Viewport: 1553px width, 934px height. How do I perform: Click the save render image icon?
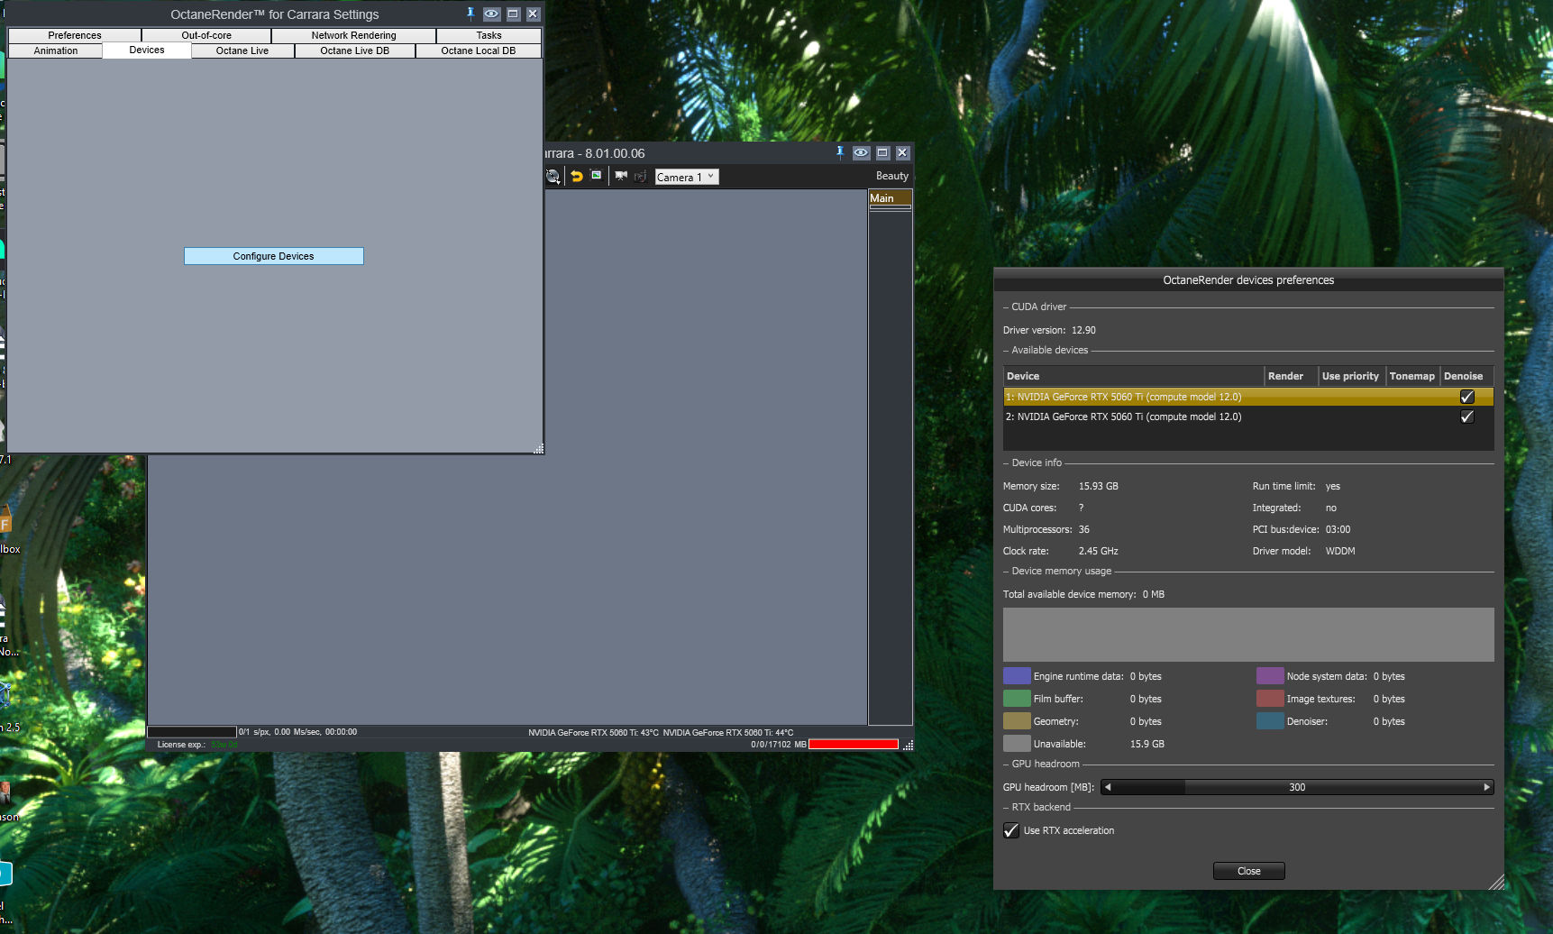pyautogui.click(x=596, y=176)
